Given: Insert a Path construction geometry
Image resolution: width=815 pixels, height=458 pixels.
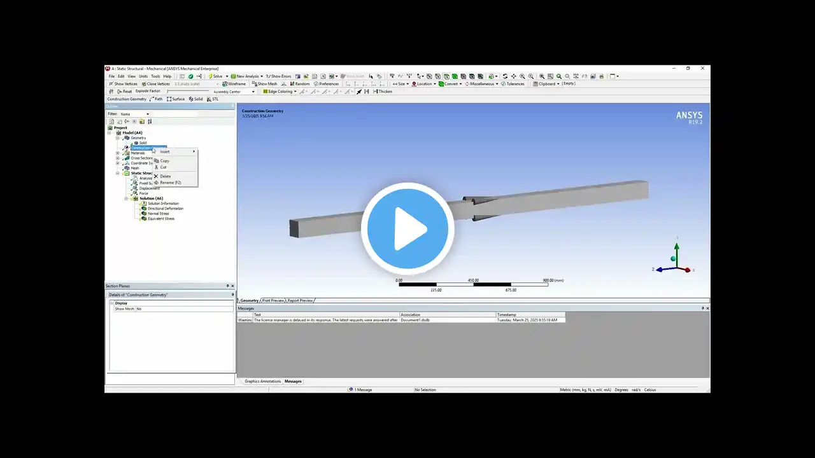Looking at the screenshot, I should pos(156,99).
